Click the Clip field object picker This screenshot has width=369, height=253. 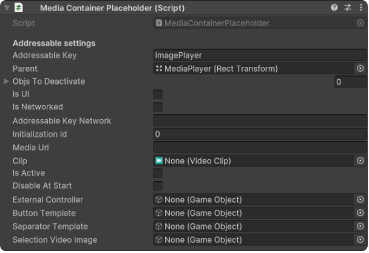coord(360,161)
